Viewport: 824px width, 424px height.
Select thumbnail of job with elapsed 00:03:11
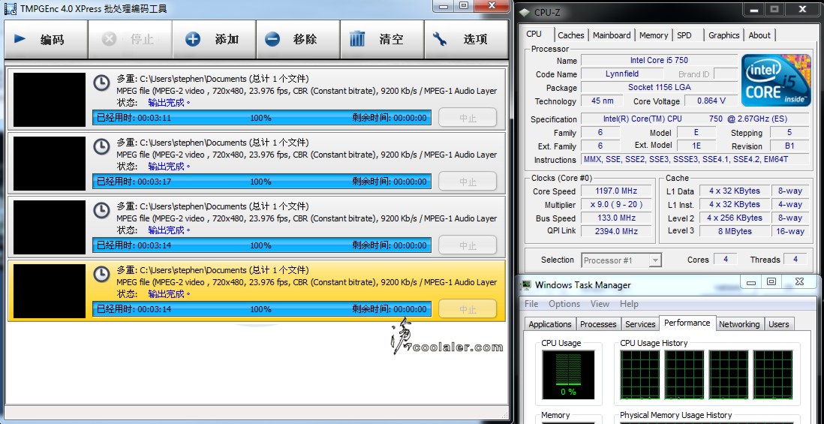click(x=50, y=100)
